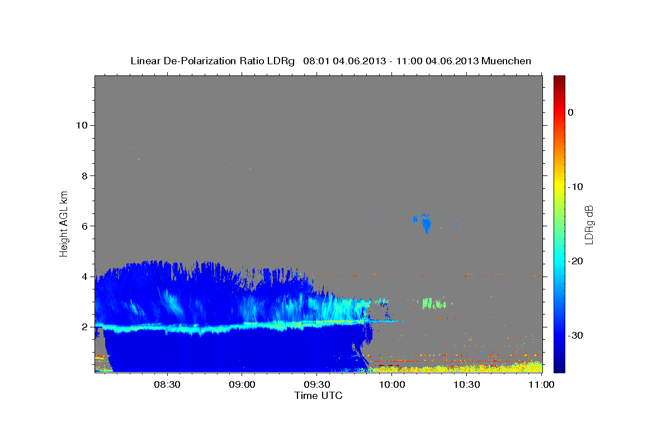Click the colorbar value '0'
This screenshot has height=447, width=671.
click(x=570, y=112)
